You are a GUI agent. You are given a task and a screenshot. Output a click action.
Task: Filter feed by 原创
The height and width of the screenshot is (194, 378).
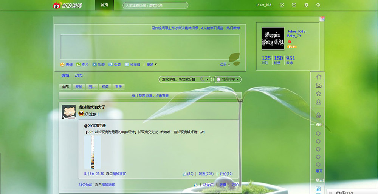click(79, 87)
